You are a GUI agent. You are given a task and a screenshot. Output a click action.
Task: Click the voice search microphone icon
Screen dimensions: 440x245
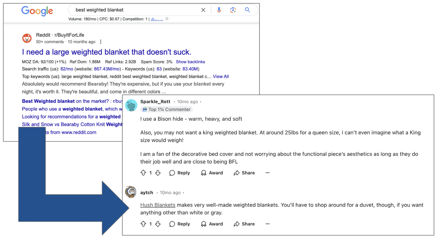(x=219, y=10)
